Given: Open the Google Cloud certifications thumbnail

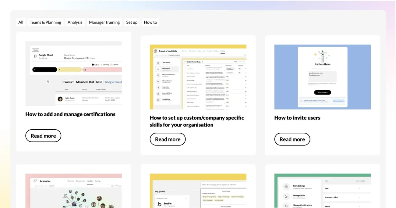Looking at the screenshot, I should tap(73, 74).
